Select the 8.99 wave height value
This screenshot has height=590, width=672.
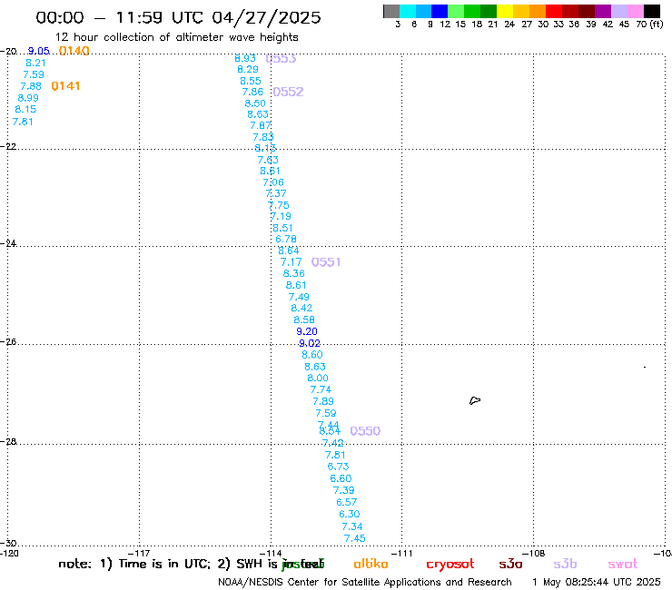[28, 98]
